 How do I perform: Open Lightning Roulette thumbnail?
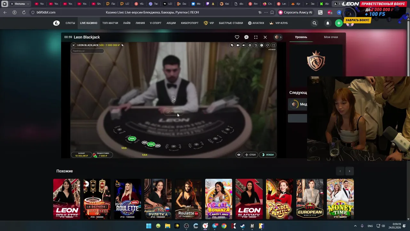[97, 199]
